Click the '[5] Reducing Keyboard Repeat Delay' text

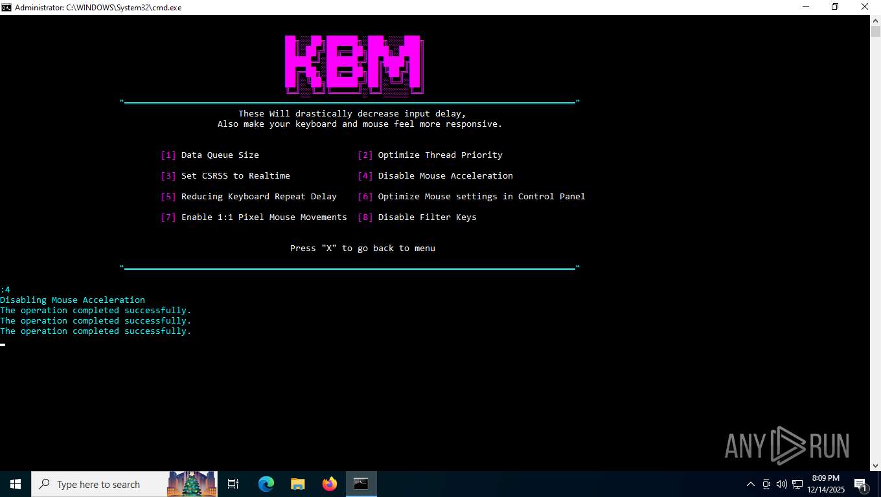249,197
